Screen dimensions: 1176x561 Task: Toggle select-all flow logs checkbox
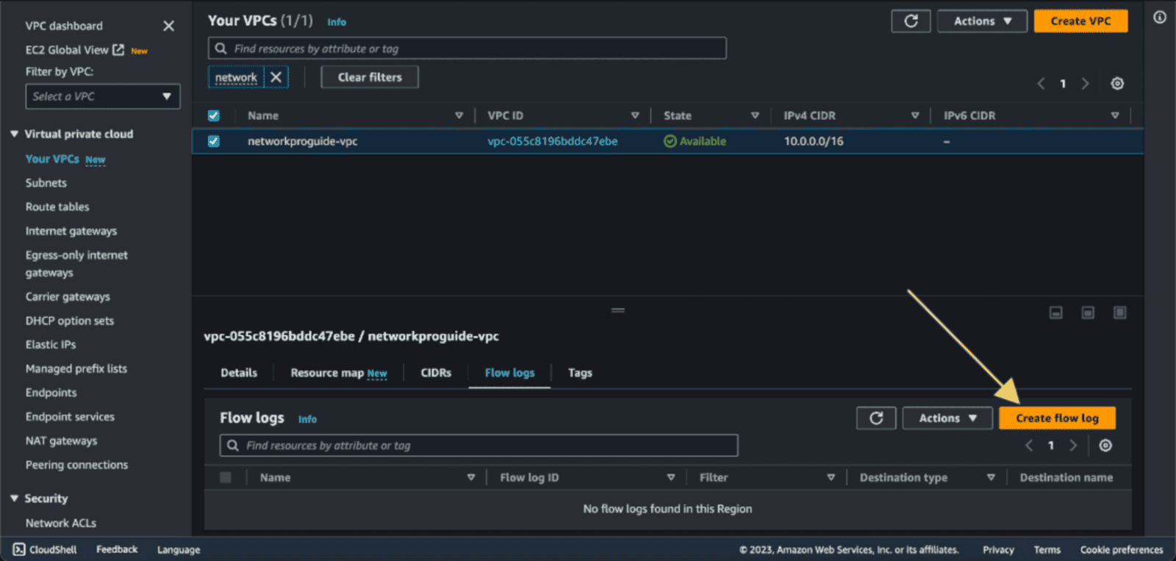click(x=226, y=478)
